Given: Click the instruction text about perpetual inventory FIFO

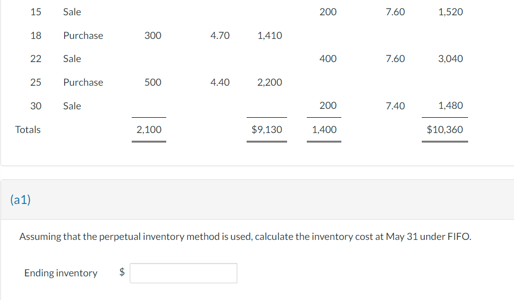Looking at the screenshot, I should pos(245,236).
